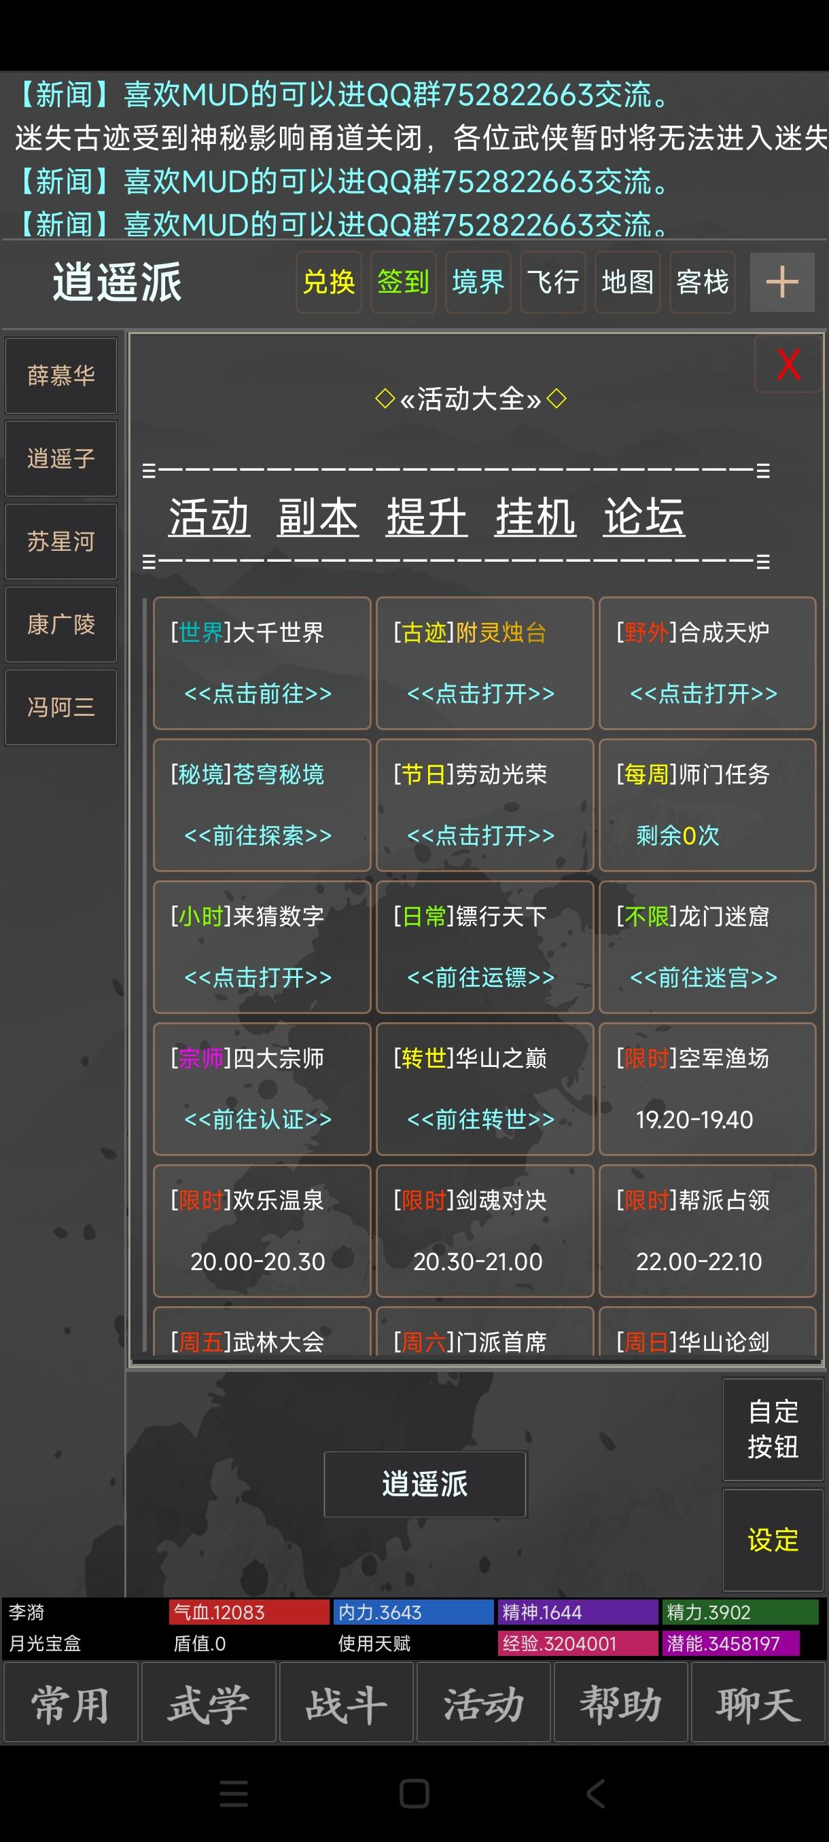This screenshot has height=1842, width=829.
Task: Open the 附灵烛台 relic activity
Action: coord(484,663)
